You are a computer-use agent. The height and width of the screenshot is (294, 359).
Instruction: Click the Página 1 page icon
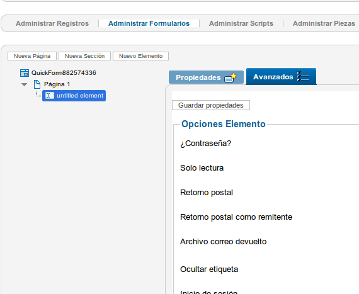[37, 84]
